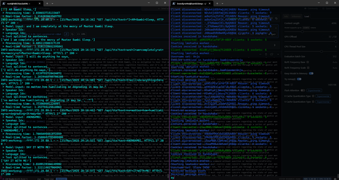Image resolution: width=339 pixels, height=180 pixels.
Task: Click terminal line 'Username set: Anja'
Action: coord(185,57)
